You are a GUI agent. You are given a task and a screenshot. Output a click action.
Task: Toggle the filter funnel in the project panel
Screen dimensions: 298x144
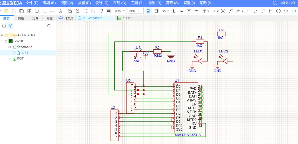point(10,26)
